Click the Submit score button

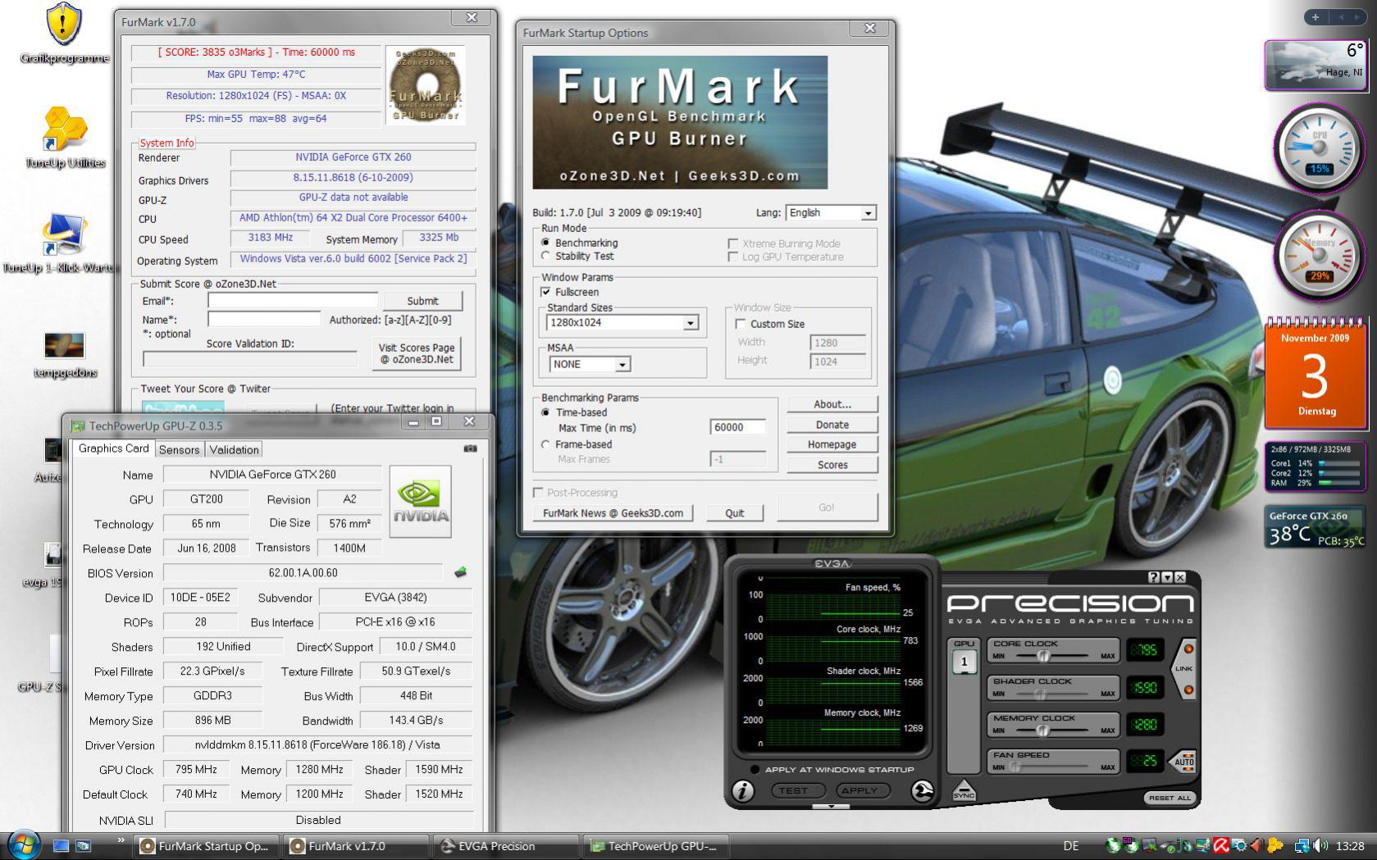click(422, 301)
